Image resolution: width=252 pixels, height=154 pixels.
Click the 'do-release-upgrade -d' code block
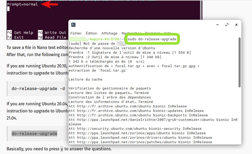(38, 89)
